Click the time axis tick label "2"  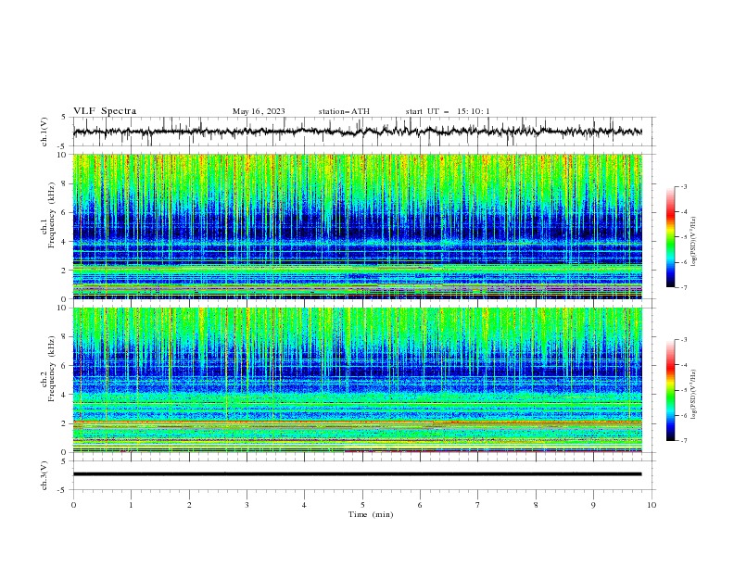pos(189,505)
